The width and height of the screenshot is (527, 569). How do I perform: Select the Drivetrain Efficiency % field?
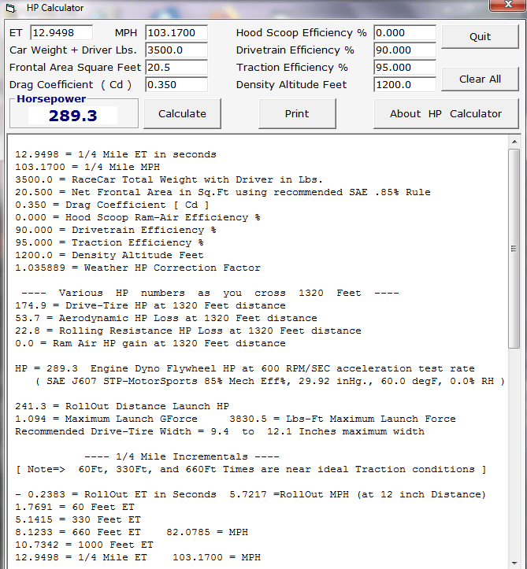click(x=405, y=50)
